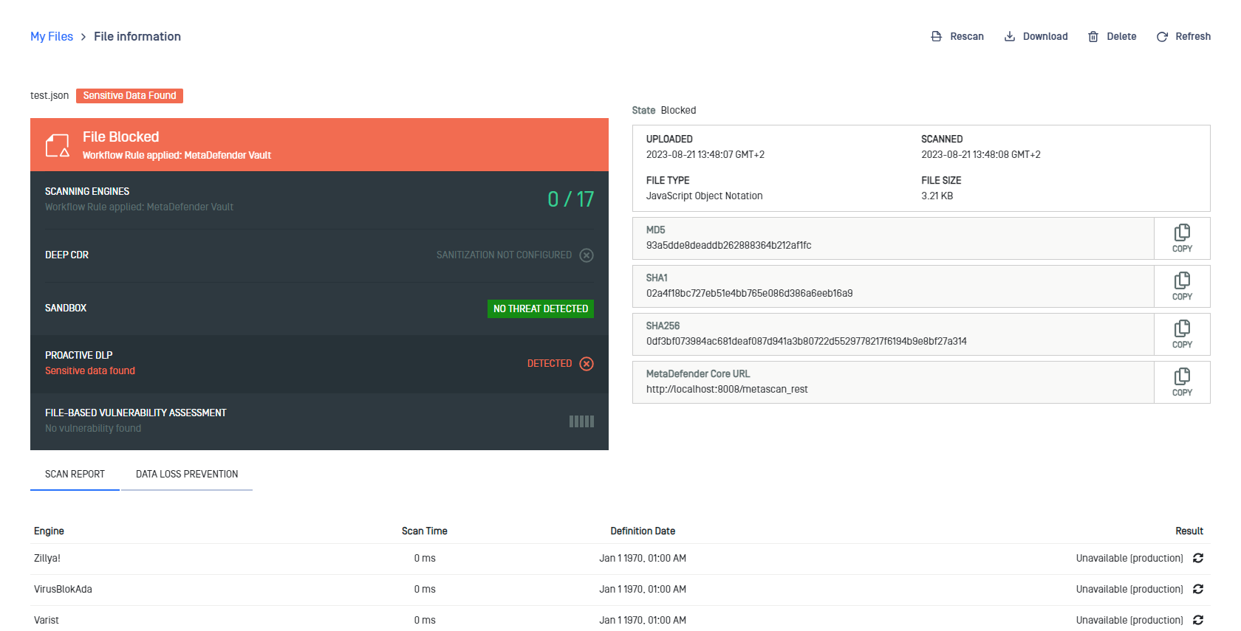Click the State Blocked label
1241x631 pixels.
coord(664,111)
